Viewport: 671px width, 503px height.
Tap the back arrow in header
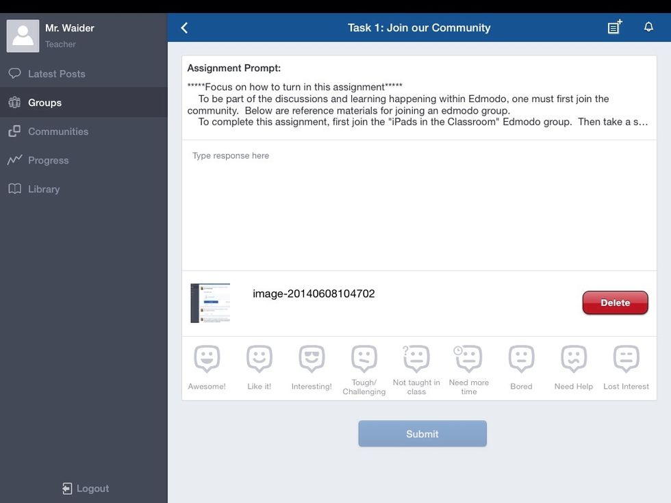click(184, 28)
